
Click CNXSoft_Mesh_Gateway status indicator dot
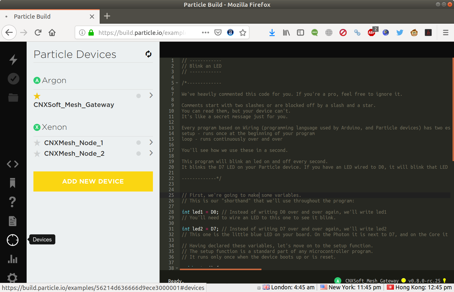click(x=138, y=96)
